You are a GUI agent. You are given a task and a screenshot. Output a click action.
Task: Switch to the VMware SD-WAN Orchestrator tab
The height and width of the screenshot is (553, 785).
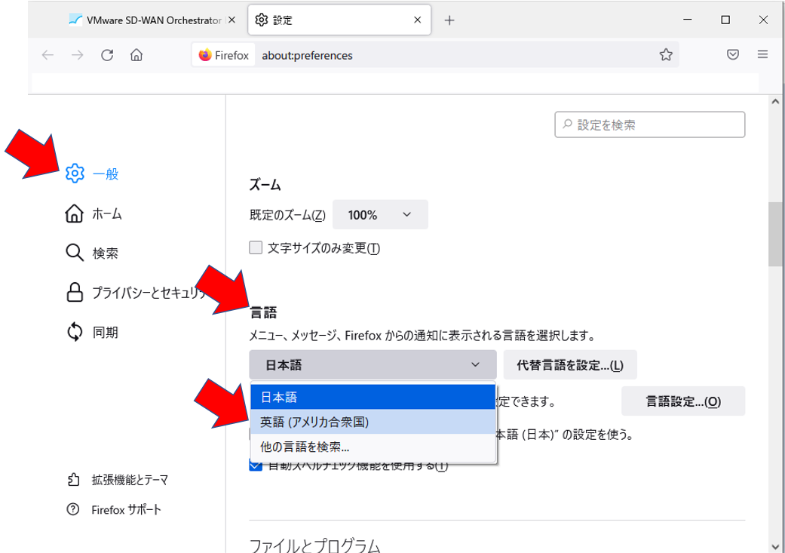tap(152, 20)
